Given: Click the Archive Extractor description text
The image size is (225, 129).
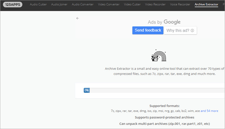Looking at the screenshot, I should coord(164,71).
